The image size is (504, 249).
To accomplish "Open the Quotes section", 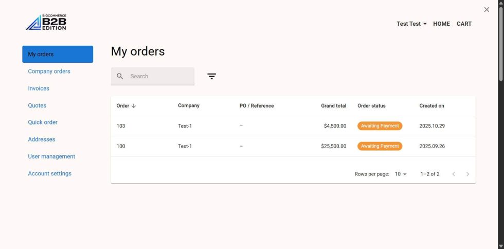I will tap(37, 105).
